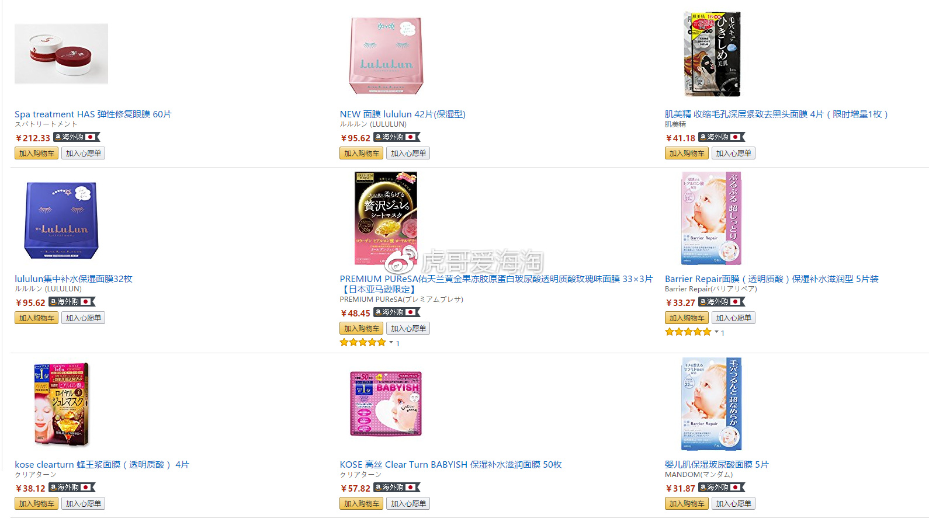
Task: Click the 海外购 badge beside ¥48.45
Action: pyautogui.click(x=397, y=312)
